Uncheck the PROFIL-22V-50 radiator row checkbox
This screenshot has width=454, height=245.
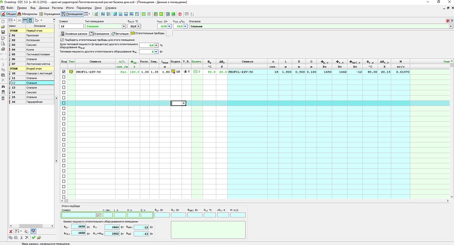coord(64,72)
